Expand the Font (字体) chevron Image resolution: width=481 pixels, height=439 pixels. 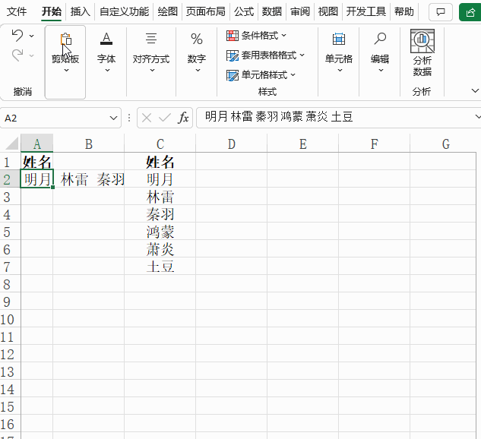tap(107, 71)
